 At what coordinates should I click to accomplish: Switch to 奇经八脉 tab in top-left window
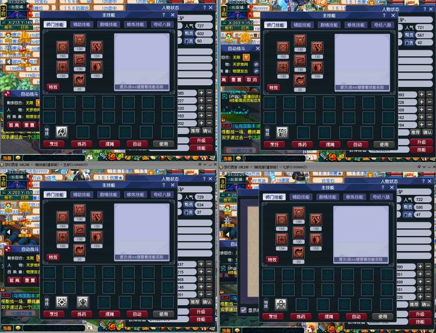click(162, 24)
